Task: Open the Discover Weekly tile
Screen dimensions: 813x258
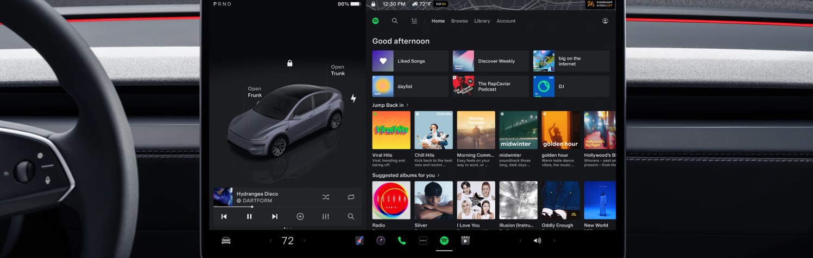Action: 490,61
